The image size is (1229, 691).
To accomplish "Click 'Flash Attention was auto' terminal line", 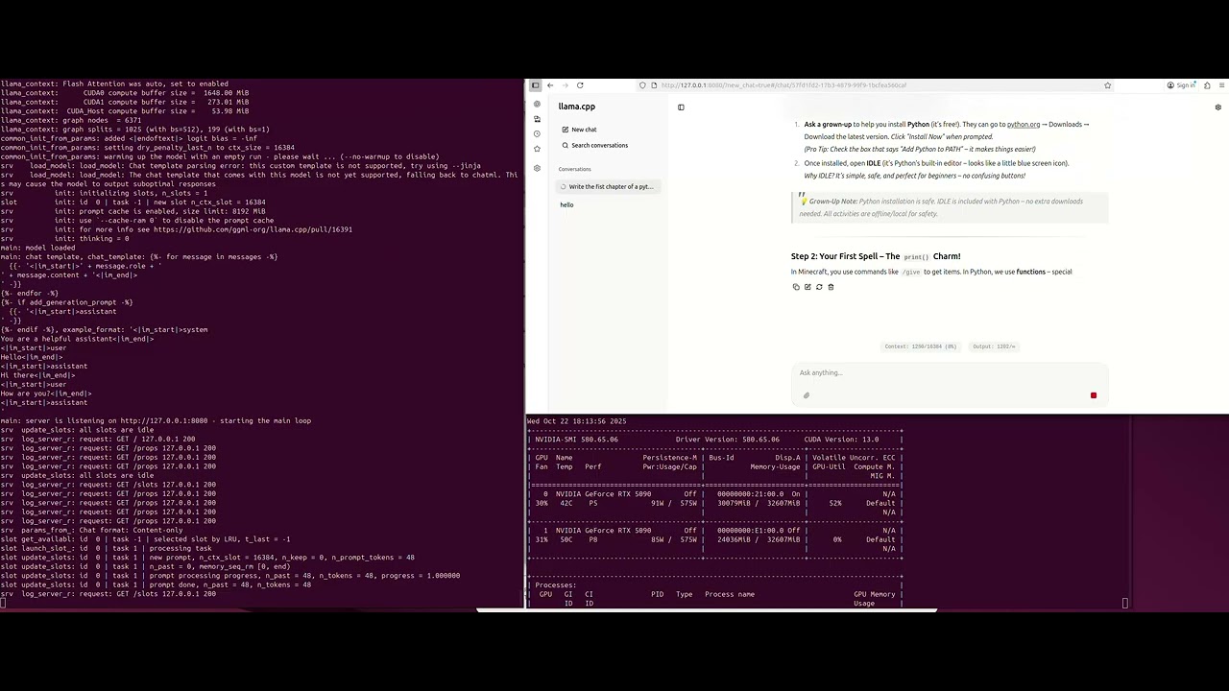I will 114,83.
